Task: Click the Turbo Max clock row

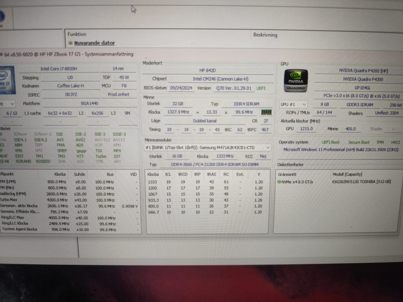Action: (69, 200)
